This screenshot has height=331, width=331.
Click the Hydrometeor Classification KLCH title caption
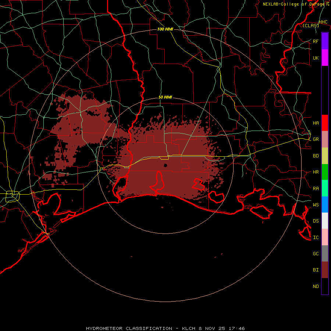click(x=165, y=328)
